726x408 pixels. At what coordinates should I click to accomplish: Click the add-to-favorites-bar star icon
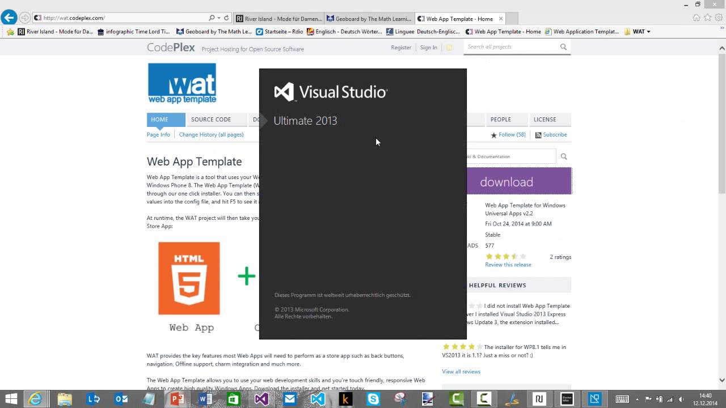click(10, 32)
